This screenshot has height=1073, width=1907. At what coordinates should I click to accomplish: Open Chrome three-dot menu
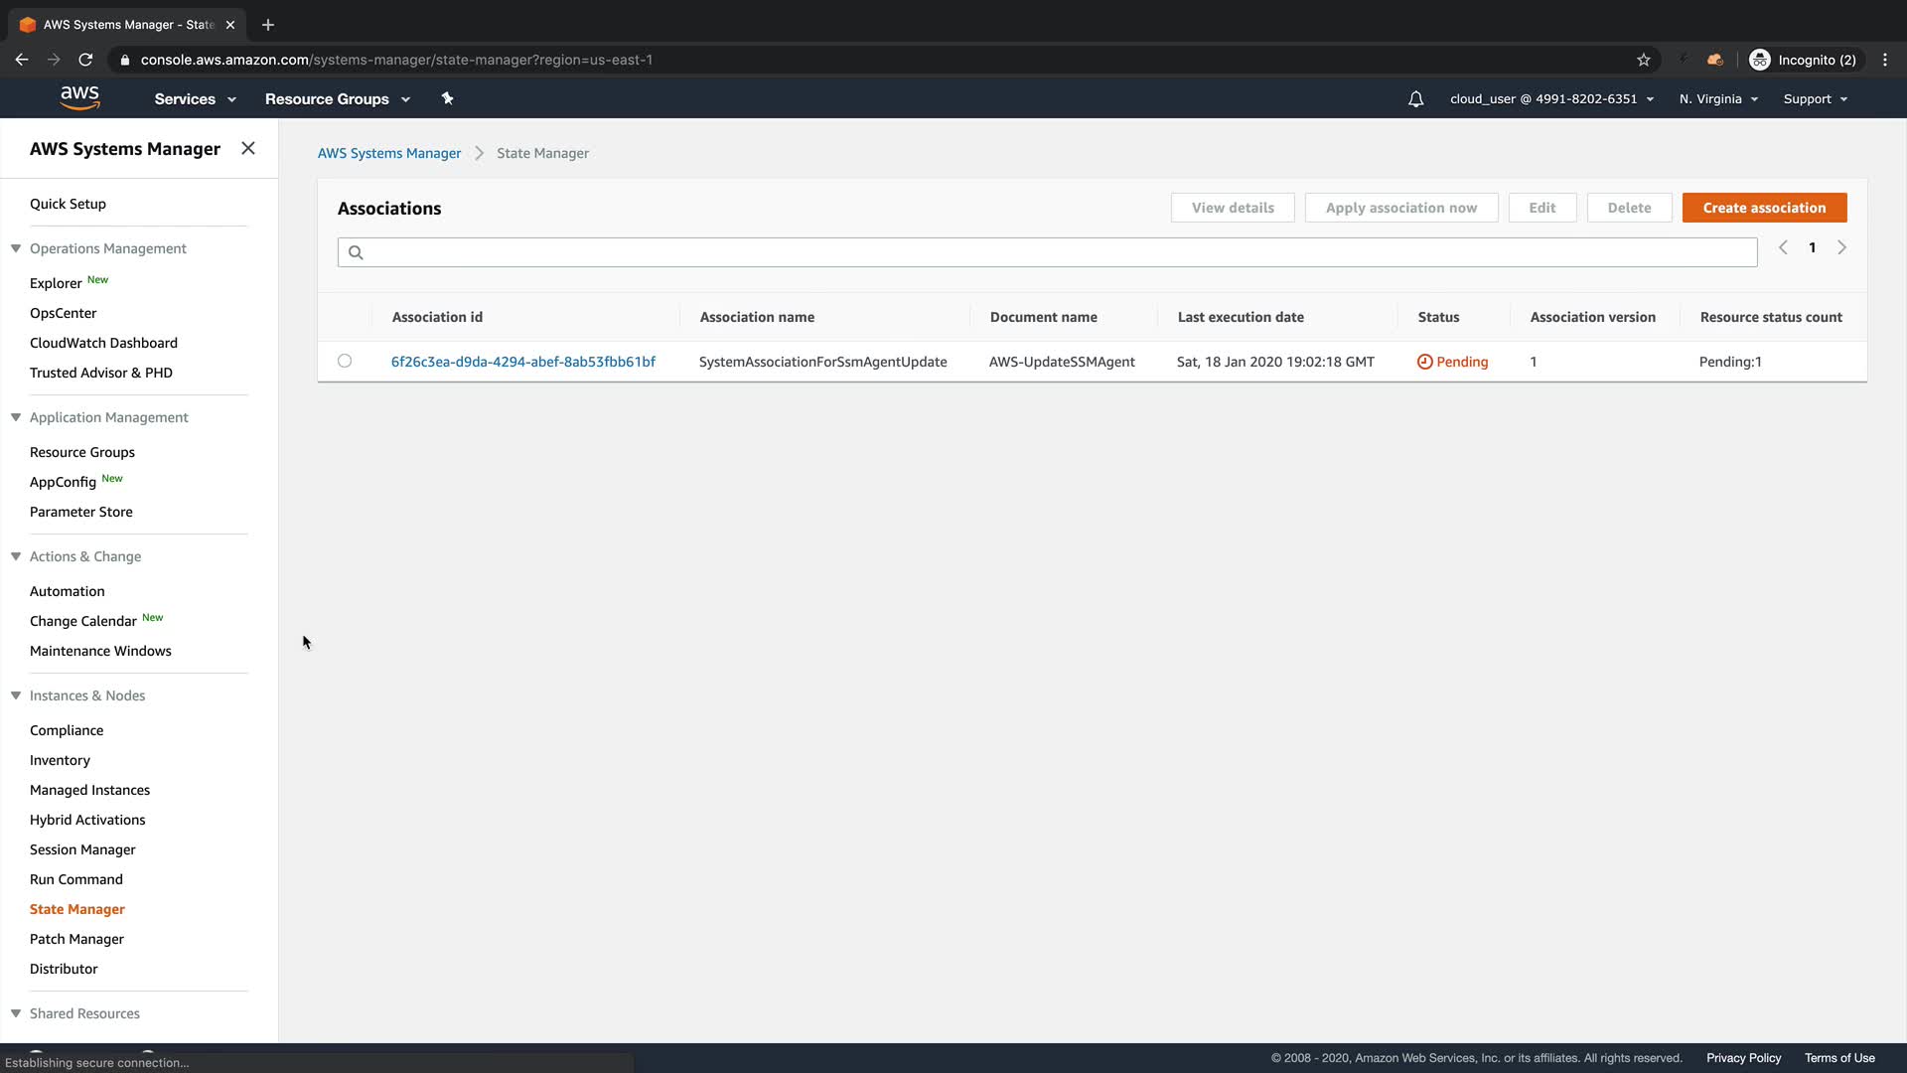1885,60
